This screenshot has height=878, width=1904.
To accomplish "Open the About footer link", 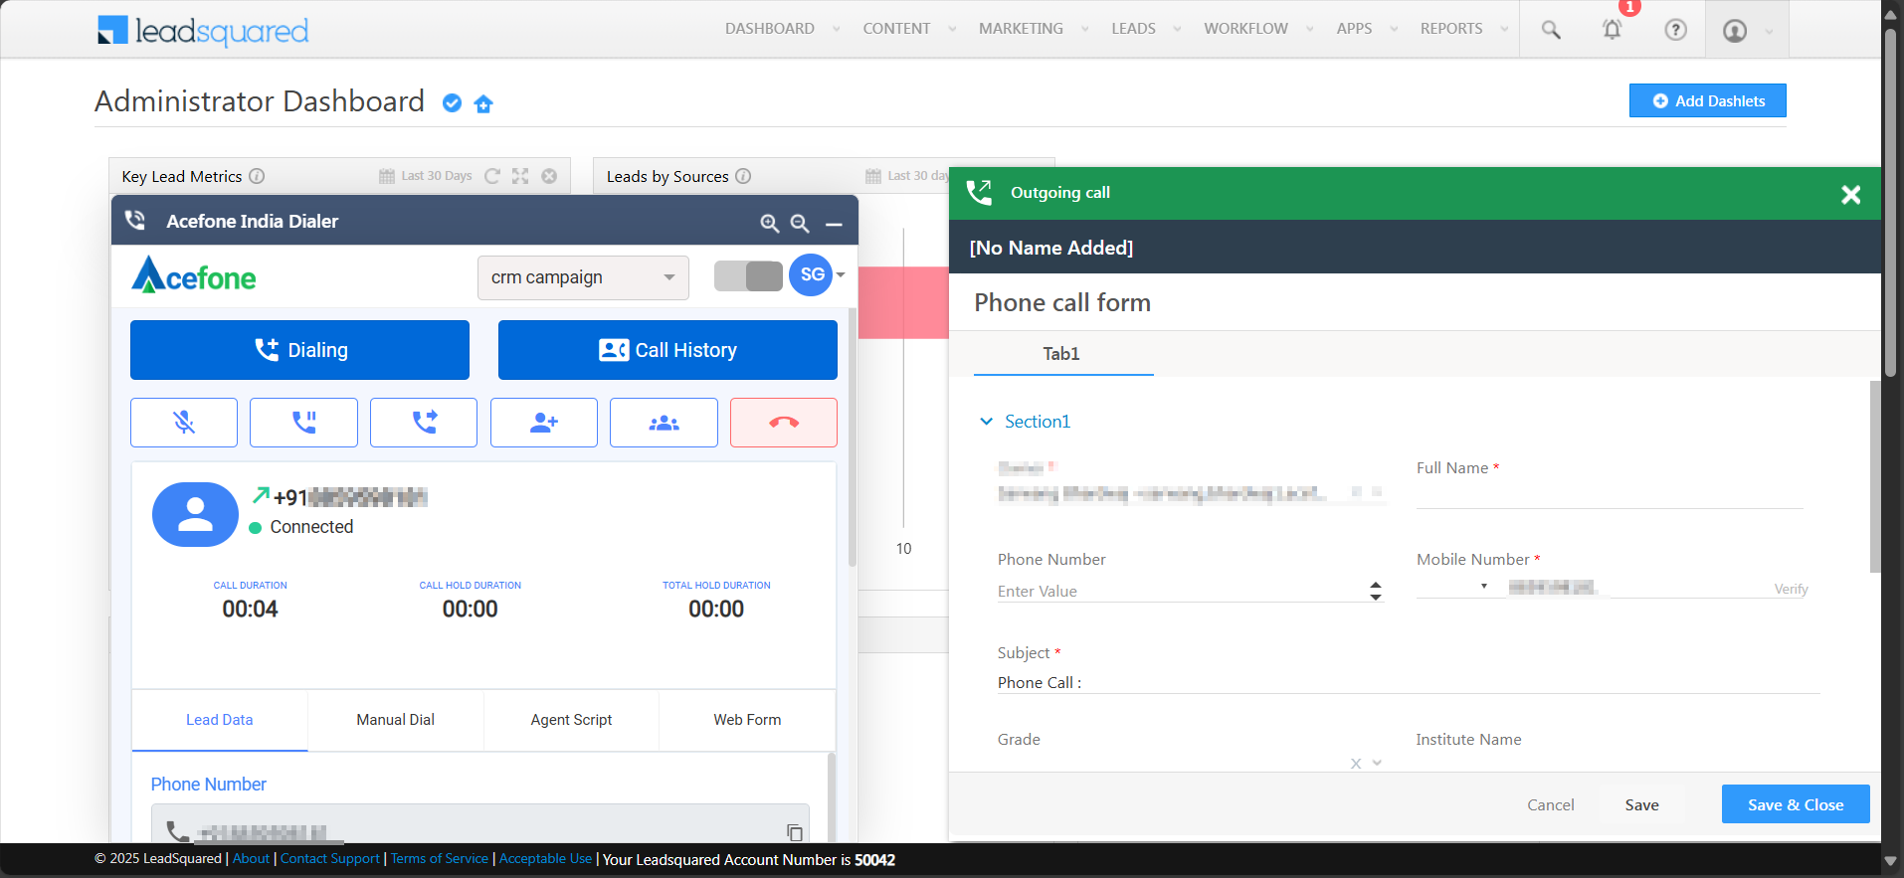I will (251, 859).
